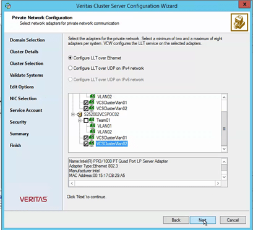Click the Back button
This screenshot has width=253, height=230.
pyautogui.click(x=176, y=220)
